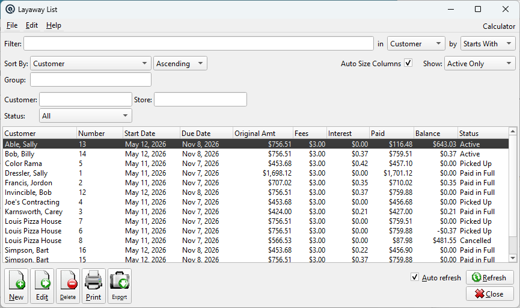The height and width of the screenshot is (308, 520).
Task: Open the Ascending sort order dropdown
Action: 180,63
